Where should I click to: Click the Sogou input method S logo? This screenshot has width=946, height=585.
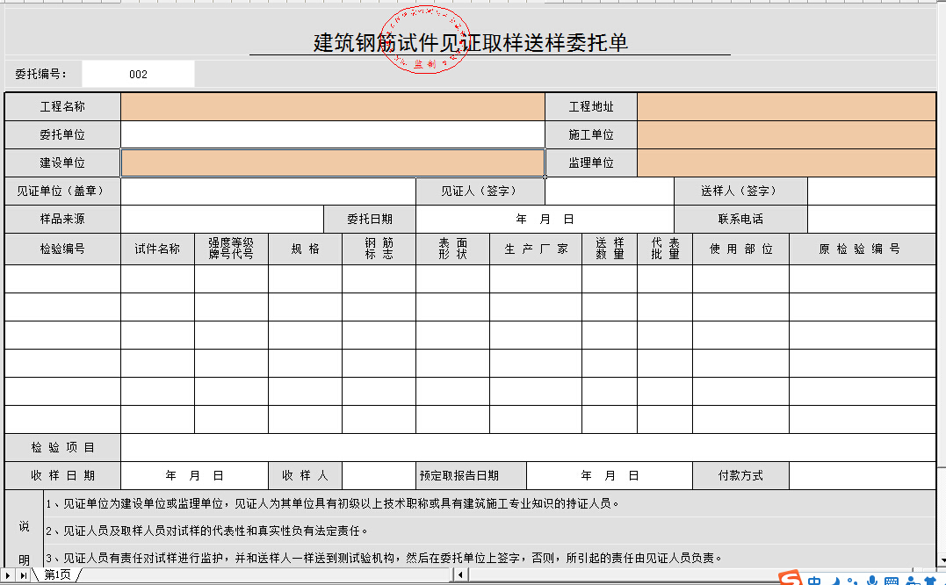tap(791, 581)
